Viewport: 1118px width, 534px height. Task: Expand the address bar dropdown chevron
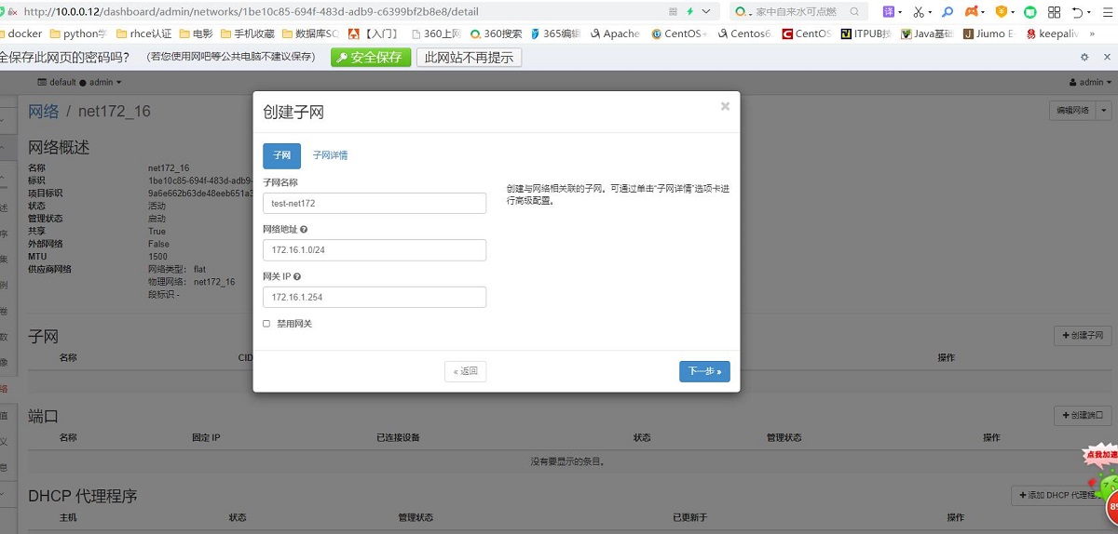[705, 11]
